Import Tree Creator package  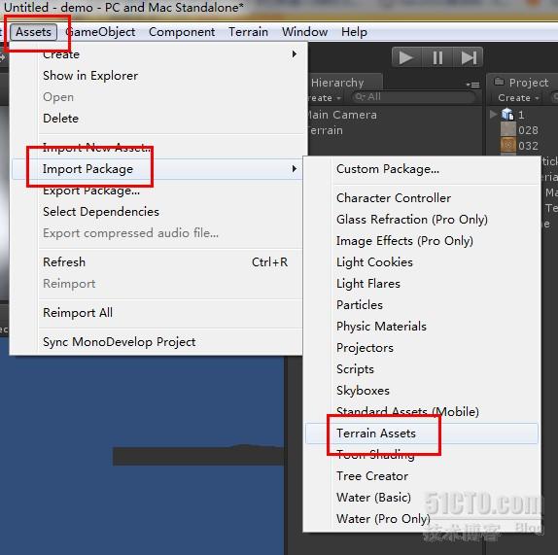[422, 476]
